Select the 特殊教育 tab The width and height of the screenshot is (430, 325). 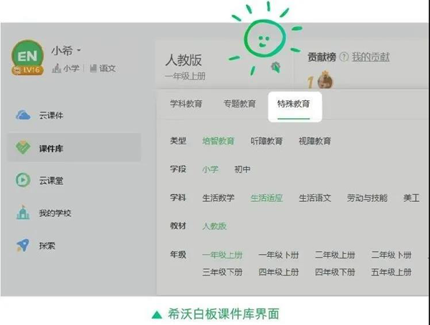click(294, 104)
